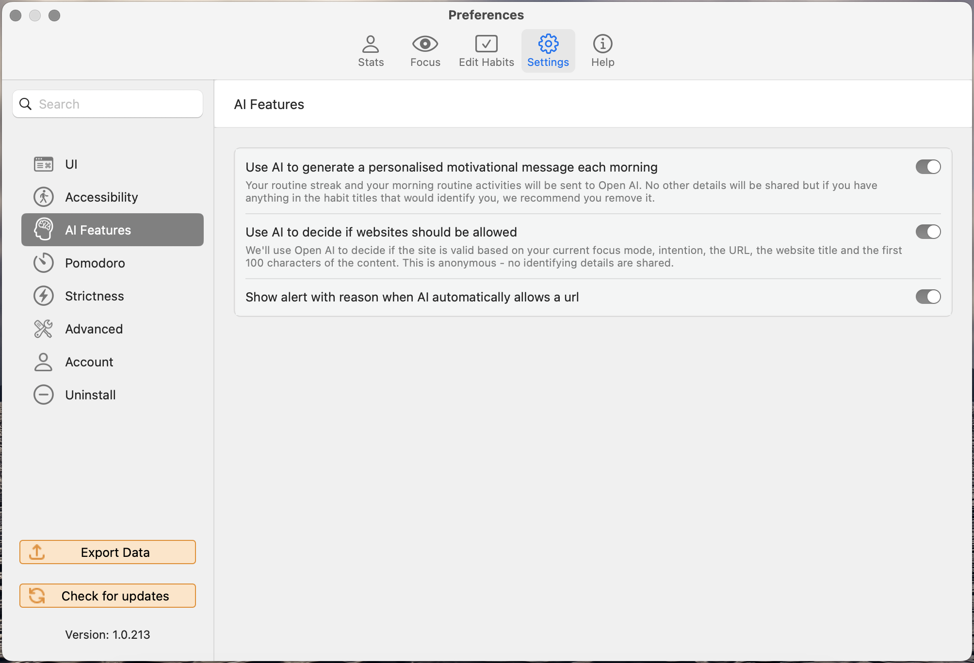The image size is (974, 663).
Task: Close the Preferences window
Action: click(x=16, y=16)
